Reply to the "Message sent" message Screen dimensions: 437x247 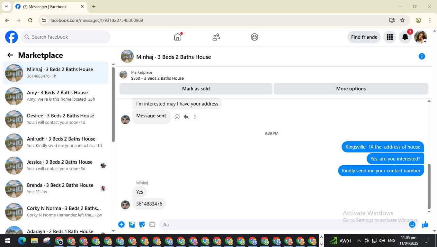coord(186,117)
